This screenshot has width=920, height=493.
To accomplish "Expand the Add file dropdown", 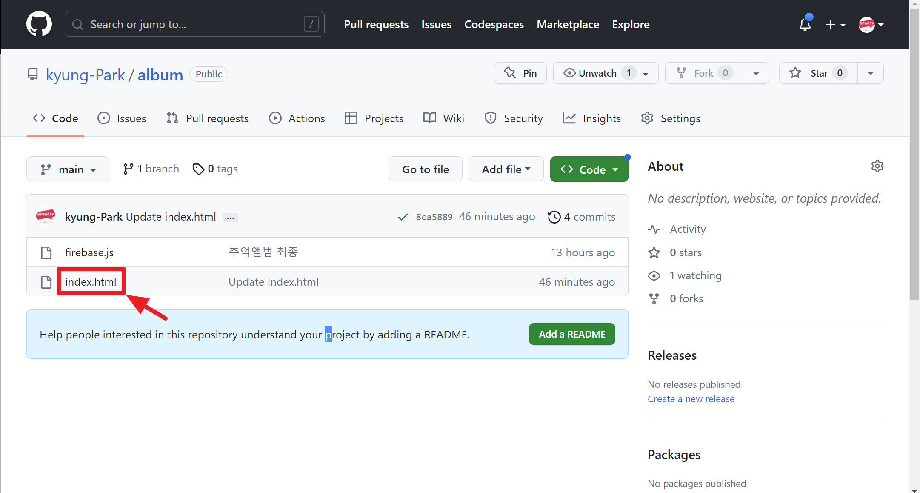I will click(506, 169).
